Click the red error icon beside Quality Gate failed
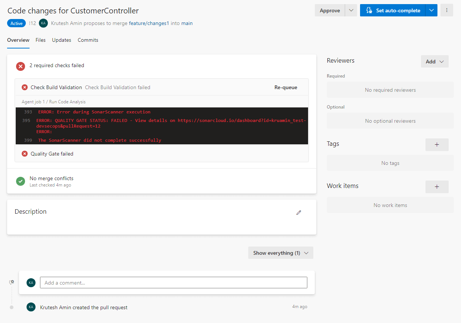This screenshot has height=323, width=461. 25,154
